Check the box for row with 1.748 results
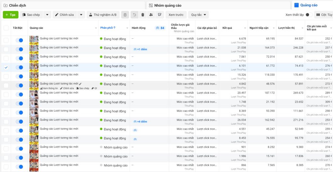Screen dimensions: 333x172 point(6,104)
